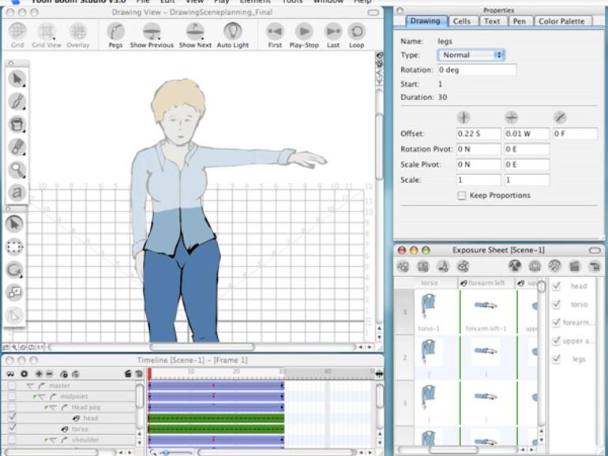Enable Show Previous drawing (onion skin)
The width and height of the screenshot is (608, 456).
[x=152, y=32]
